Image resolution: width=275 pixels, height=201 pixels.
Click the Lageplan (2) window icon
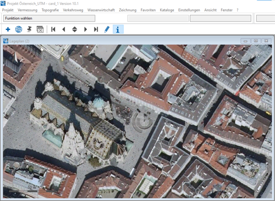[x=5, y=41]
